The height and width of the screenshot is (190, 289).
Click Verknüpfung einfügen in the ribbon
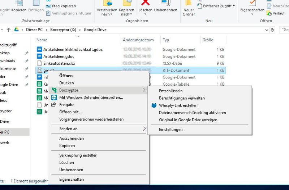pyautogui.click(x=68, y=13)
